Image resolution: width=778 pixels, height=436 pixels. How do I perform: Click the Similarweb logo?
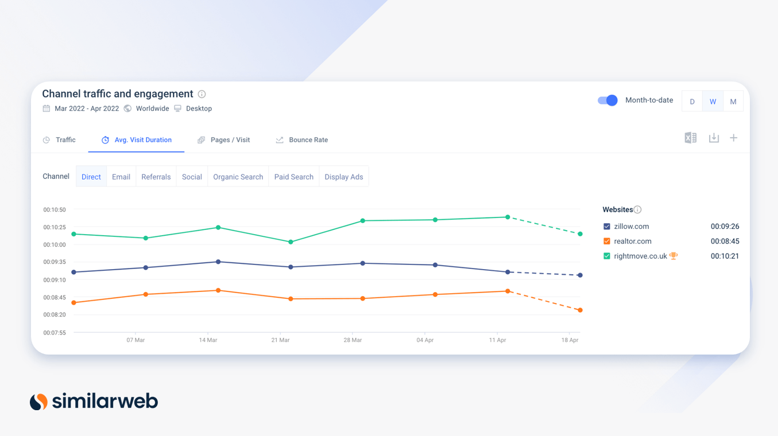point(94,401)
